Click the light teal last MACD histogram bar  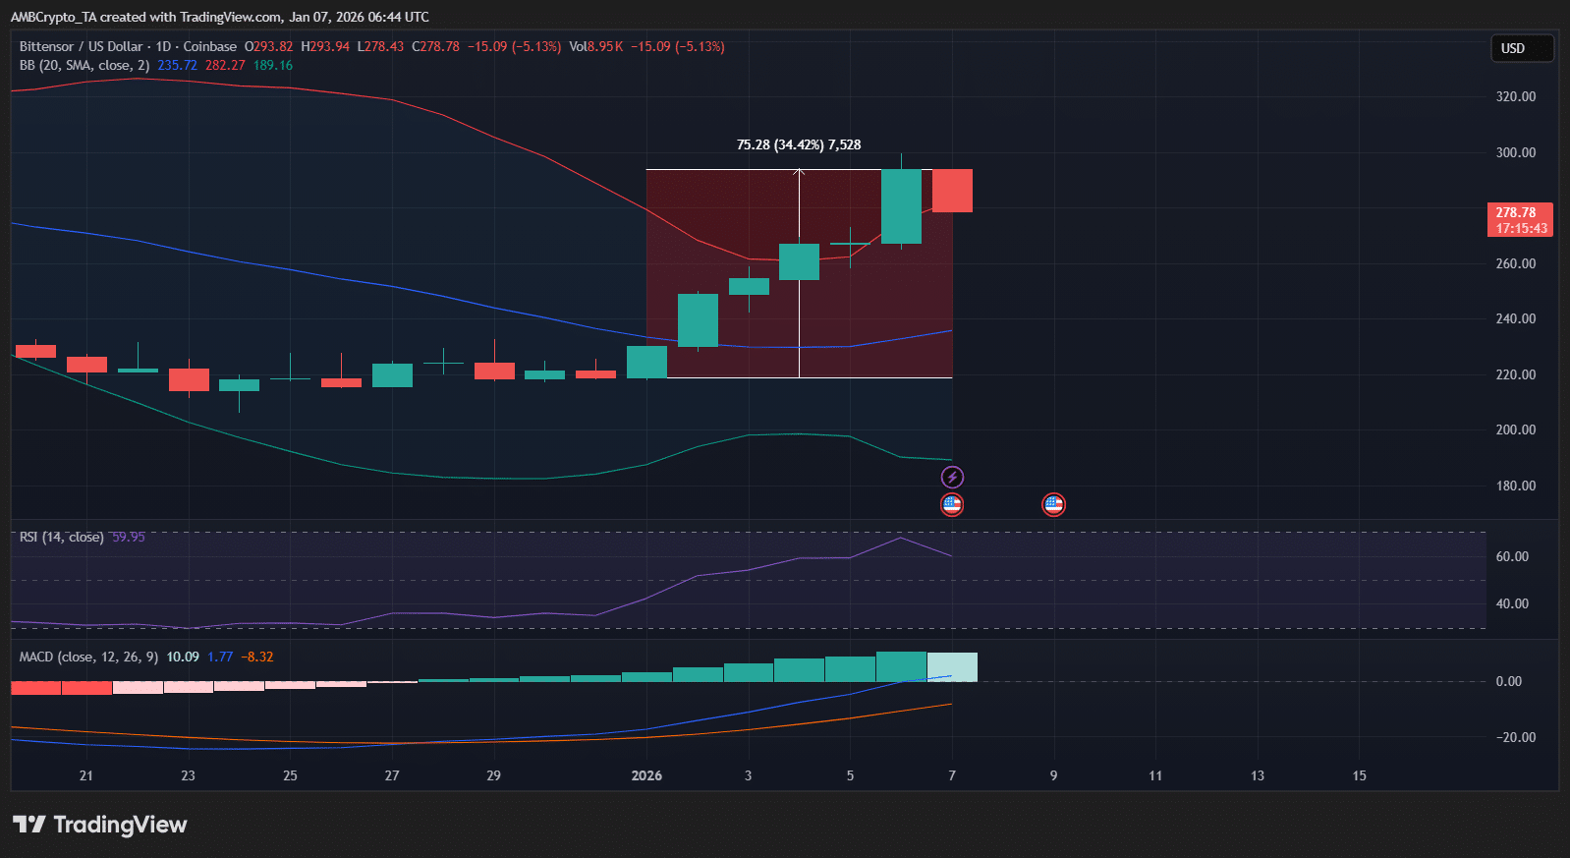[x=952, y=667]
